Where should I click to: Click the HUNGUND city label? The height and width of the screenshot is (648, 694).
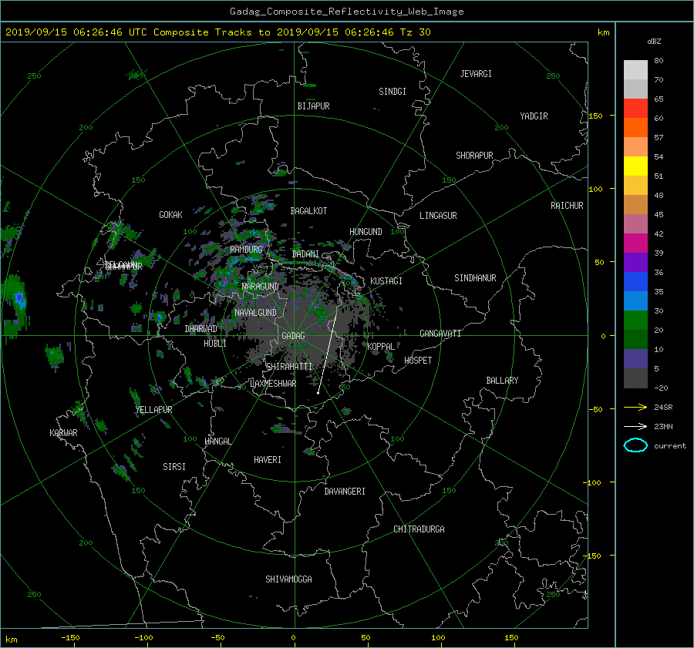[366, 232]
